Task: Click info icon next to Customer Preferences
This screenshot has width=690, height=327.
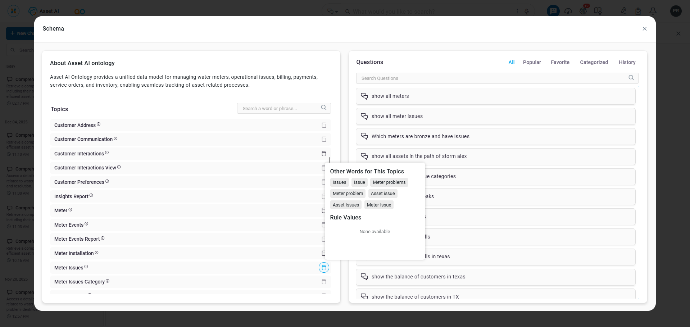Action: [107, 182]
